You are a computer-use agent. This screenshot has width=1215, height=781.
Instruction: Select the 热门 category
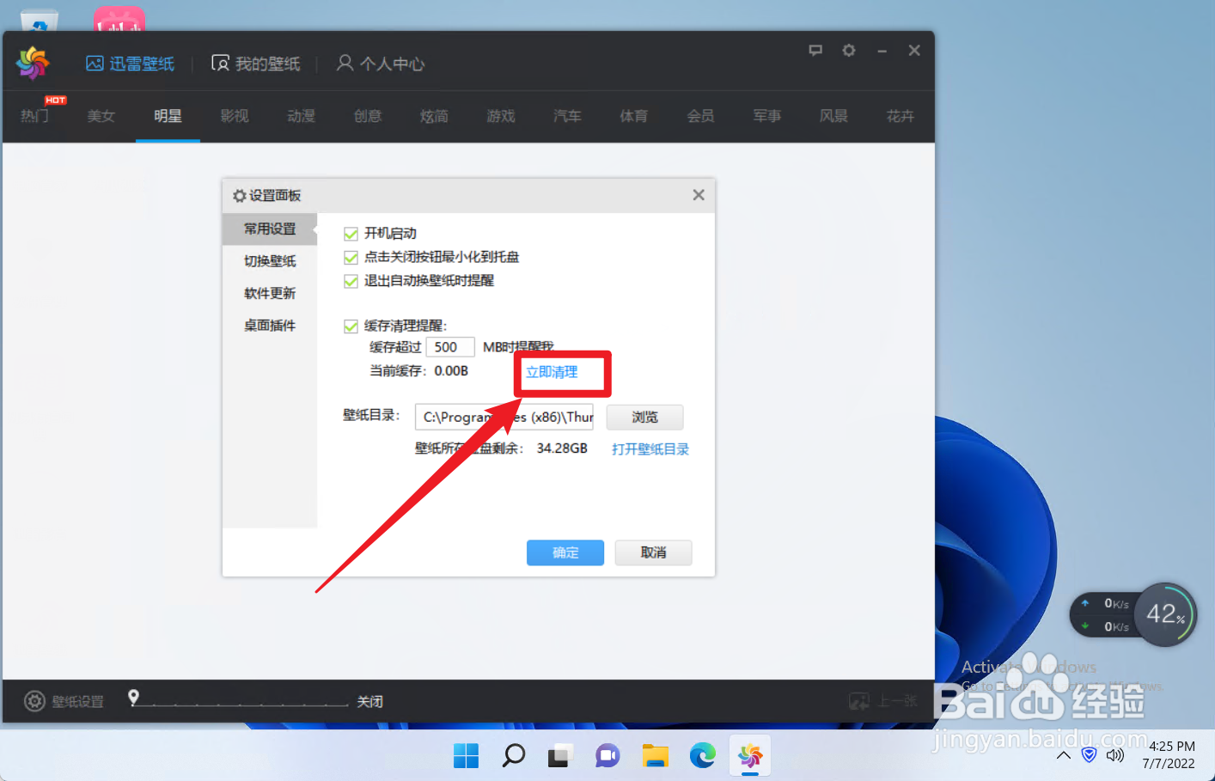(34, 116)
